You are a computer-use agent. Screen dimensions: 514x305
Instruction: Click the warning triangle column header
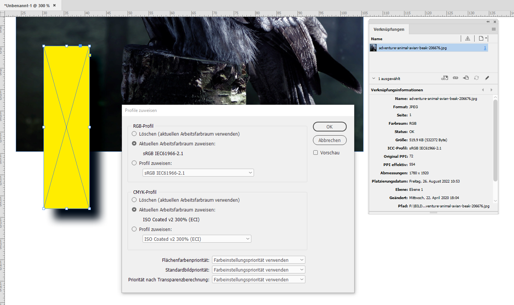[467, 39]
